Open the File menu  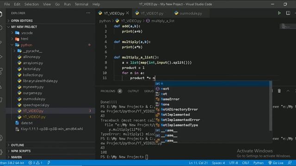(x=7, y=4)
